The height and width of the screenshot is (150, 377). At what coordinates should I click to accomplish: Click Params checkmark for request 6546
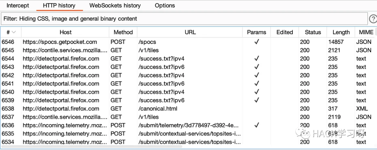(x=257, y=42)
